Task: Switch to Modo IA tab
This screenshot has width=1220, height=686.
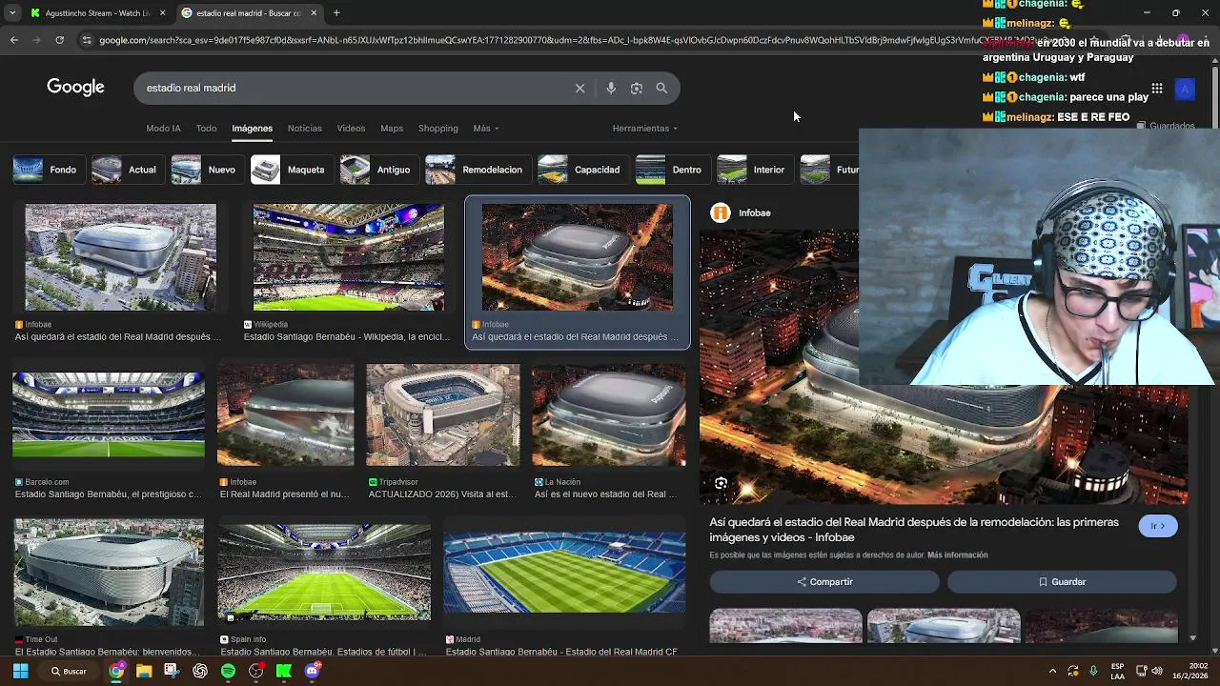Action: (x=163, y=129)
